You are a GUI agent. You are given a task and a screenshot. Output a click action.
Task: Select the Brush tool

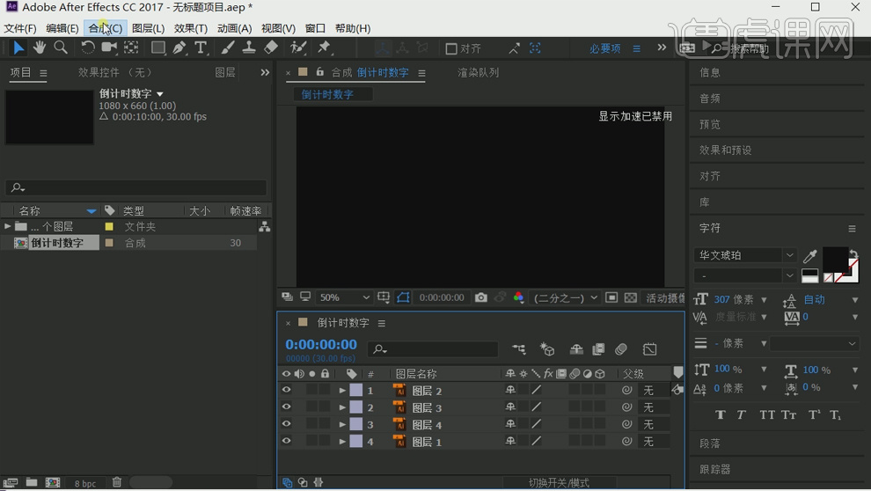228,48
